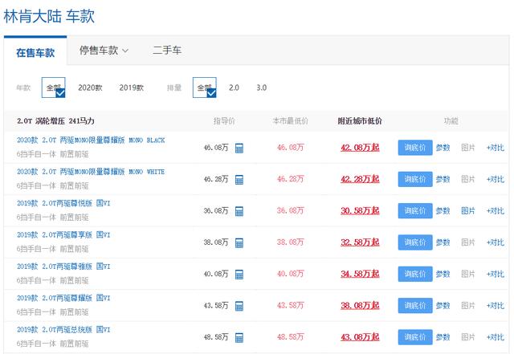This screenshot has height=354, width=514.
Task: Open 2020款 MONO BLACK model link
Action: tap(91, 140)
